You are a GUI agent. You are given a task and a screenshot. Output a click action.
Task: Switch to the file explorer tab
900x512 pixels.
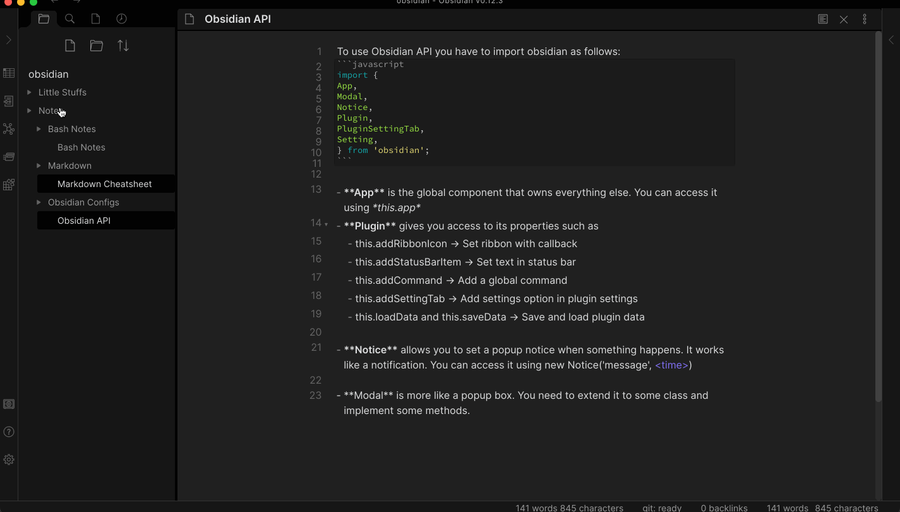click(x=44, y=18)
